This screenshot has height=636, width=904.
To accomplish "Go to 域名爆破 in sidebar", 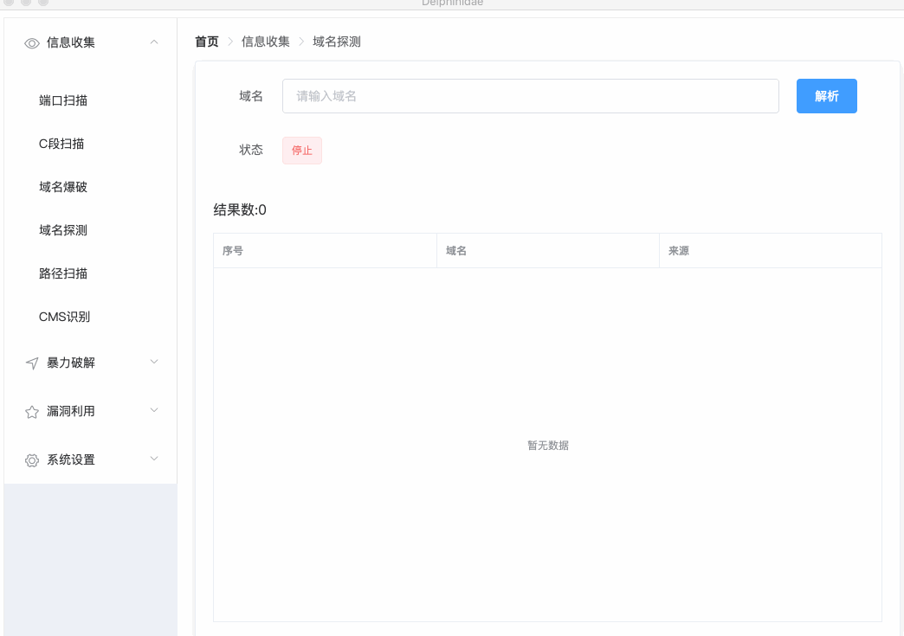I will [x=63, y=187].
